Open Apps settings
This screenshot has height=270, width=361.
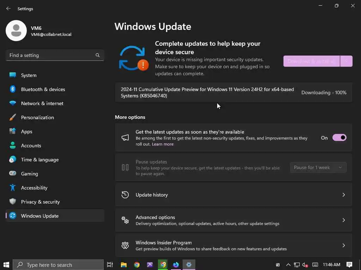(55, 131)
